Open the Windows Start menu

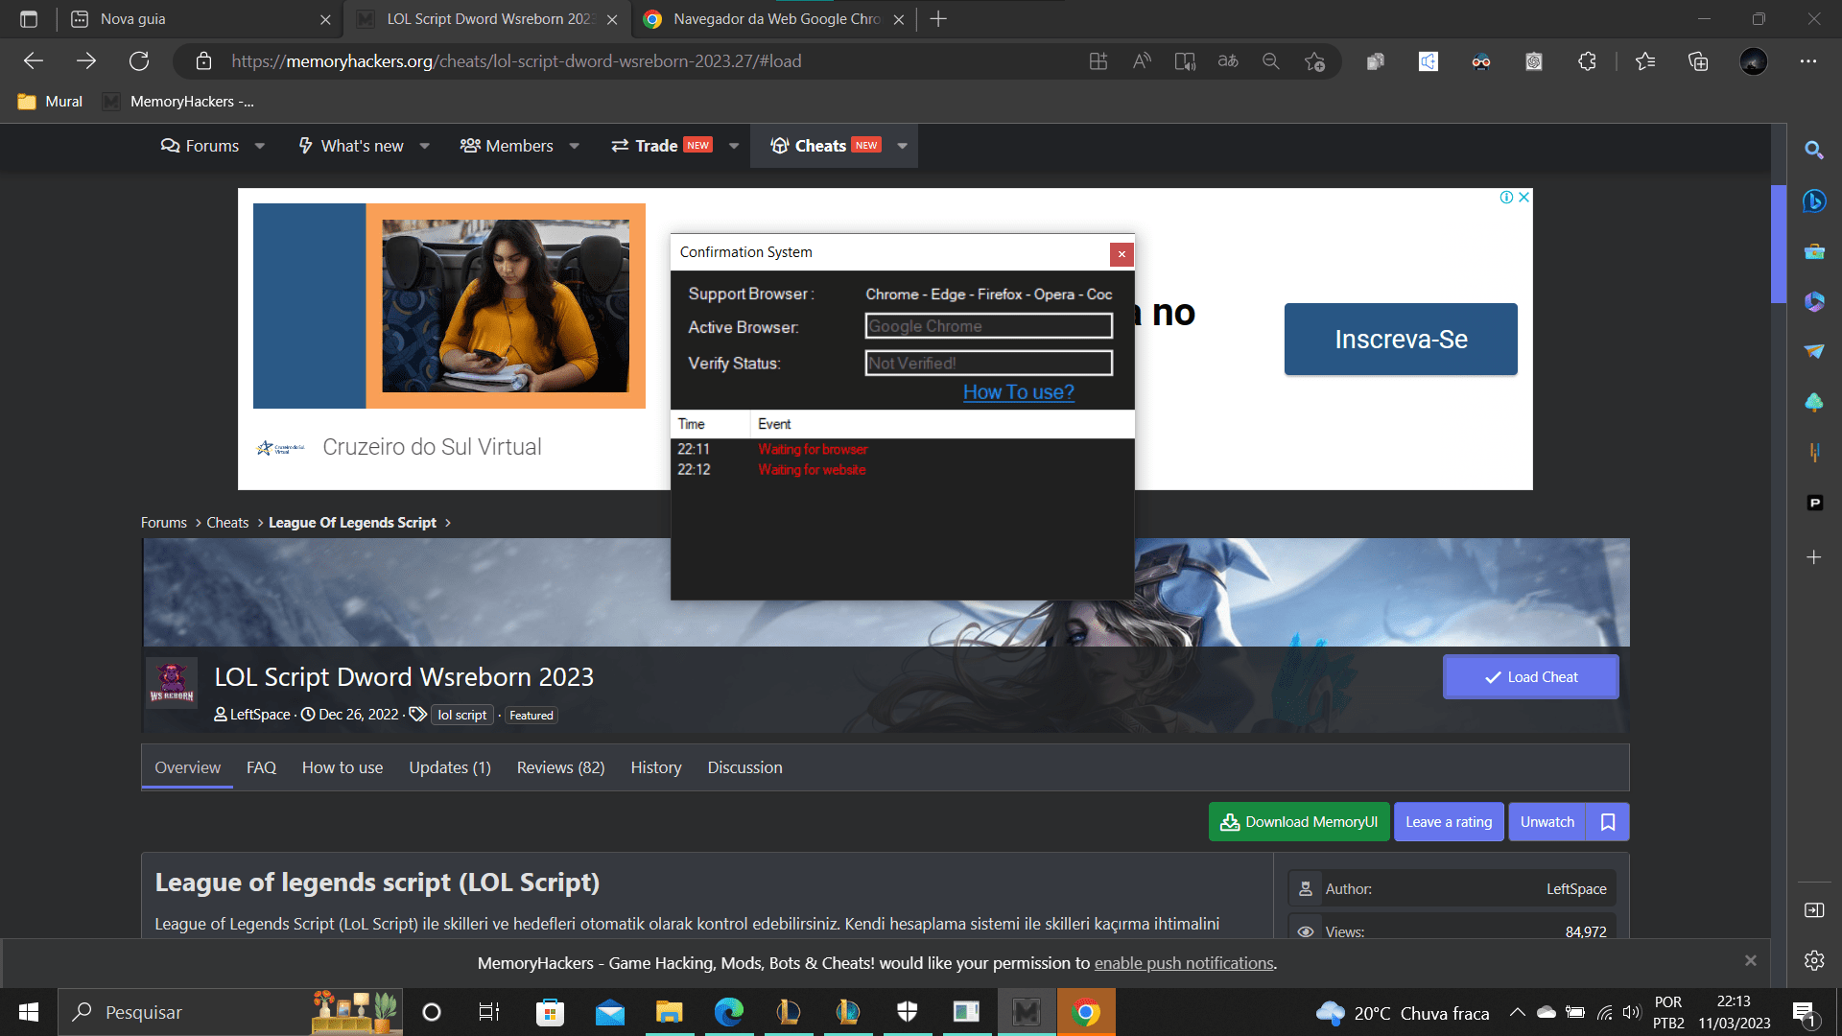click(29, 1012)
